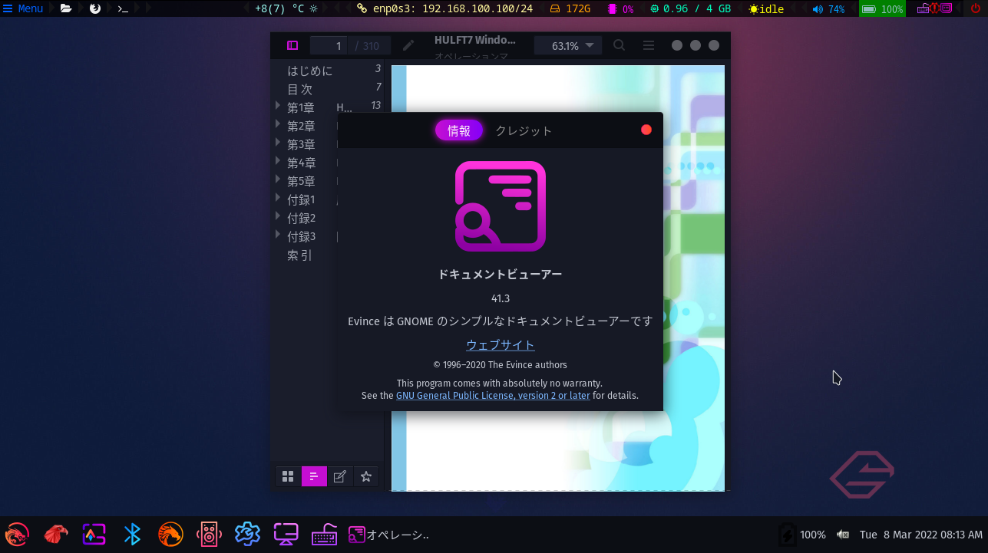The height and width of the screenshot is (553, 988).
Task: Click the オペレーシ.. taskbar window button
Action: pyautogui.click(x=388, y=535)
